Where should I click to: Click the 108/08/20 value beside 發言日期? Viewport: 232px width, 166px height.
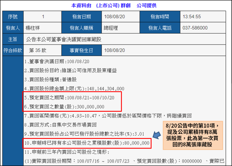(115, 17)
